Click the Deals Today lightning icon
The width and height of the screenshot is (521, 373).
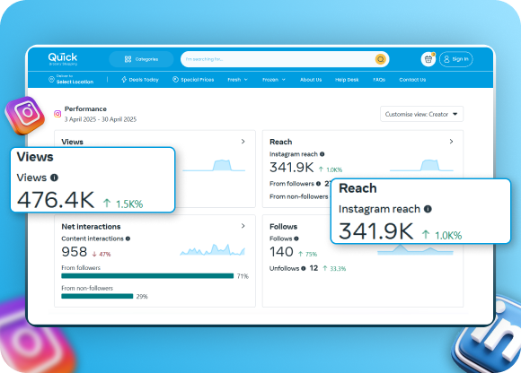(x=124, y=80)
